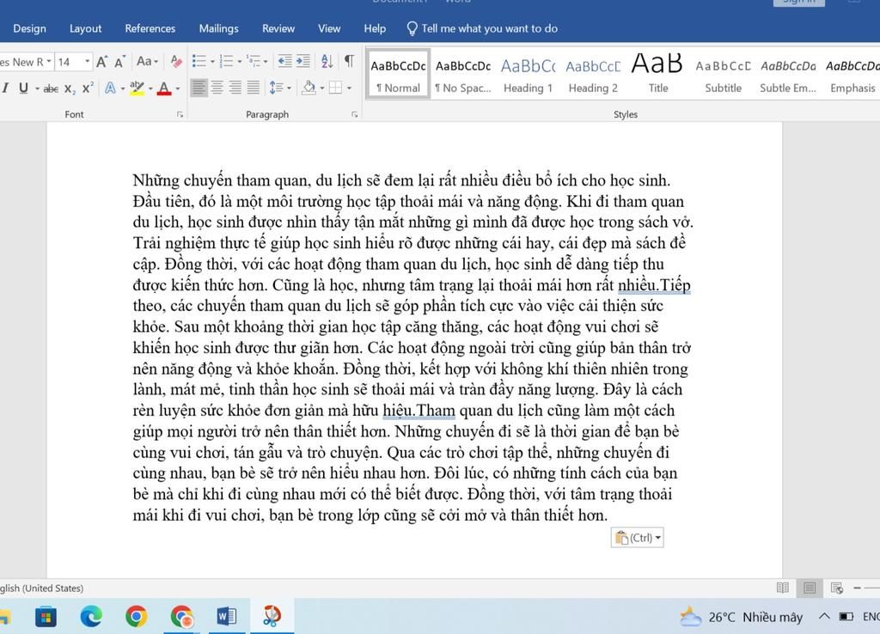Open the Snipping tool taskbar icon

click(x=272, y=616)
